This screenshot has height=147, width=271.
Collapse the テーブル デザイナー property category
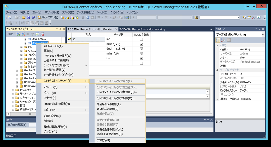tap(217, 70)
